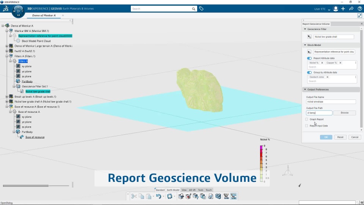Viewport: 364px width, 205px height.
Task: Switch to the Touch tab
Action: coord(209,190)
